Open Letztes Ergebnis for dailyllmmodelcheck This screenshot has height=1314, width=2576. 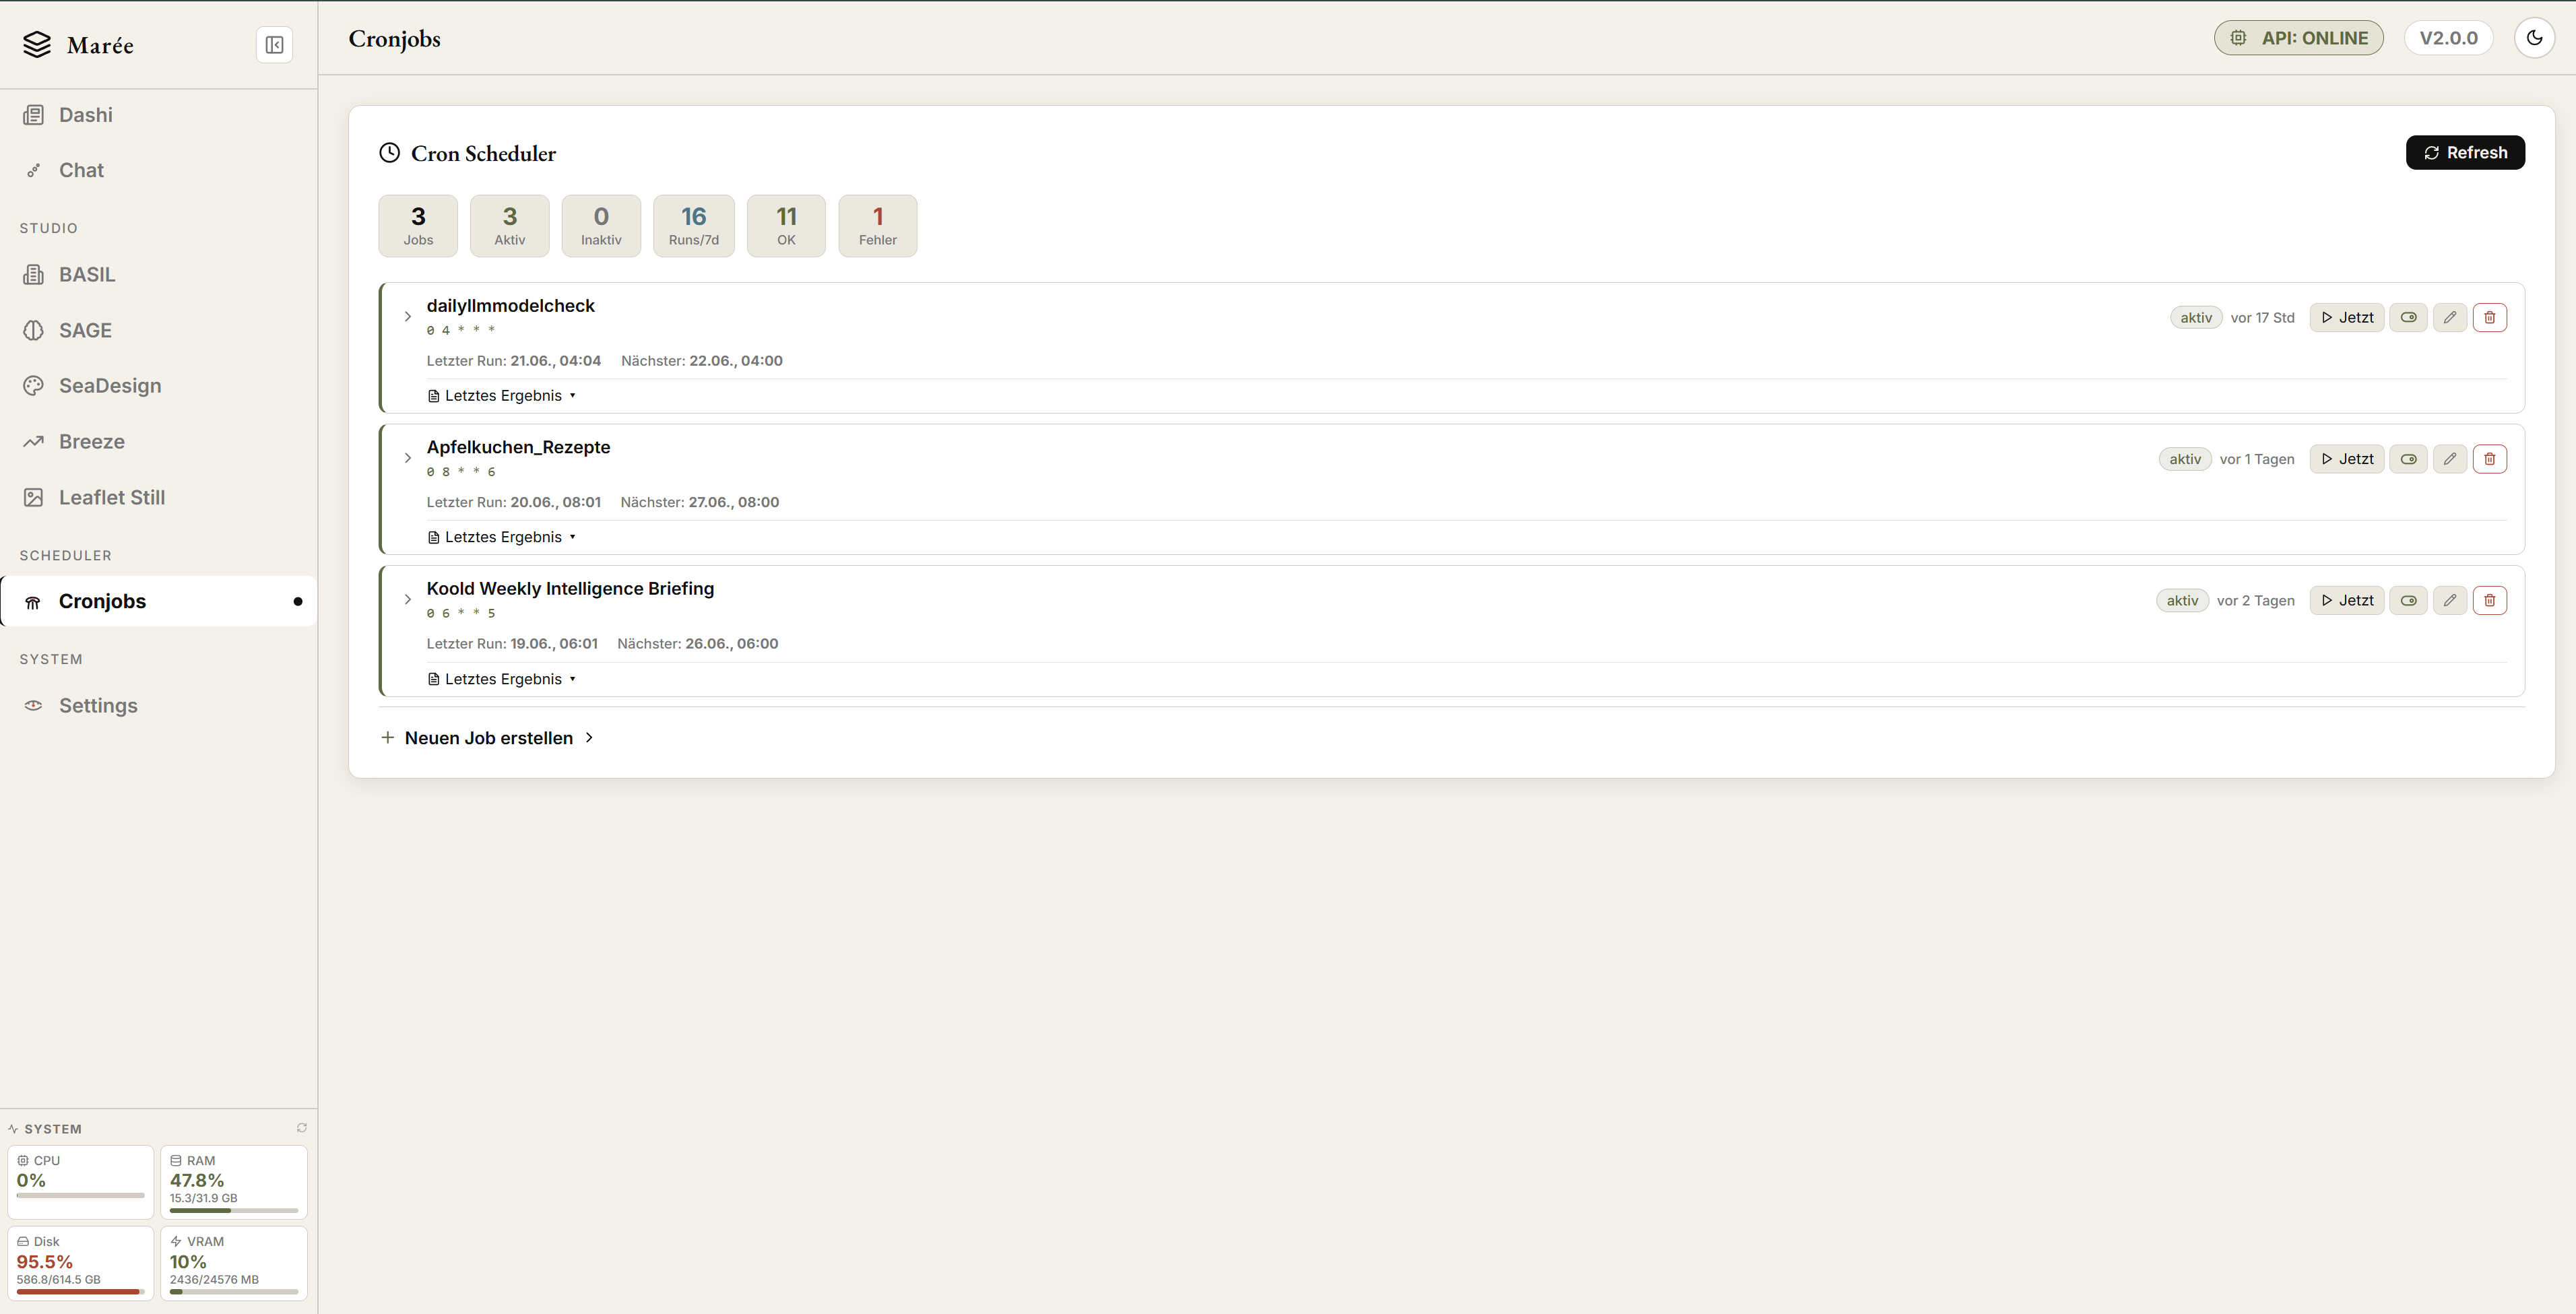tap(501, 396)
